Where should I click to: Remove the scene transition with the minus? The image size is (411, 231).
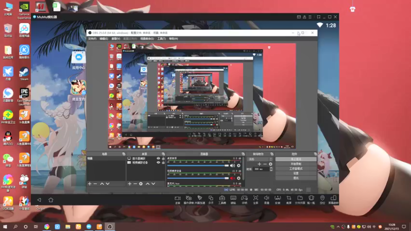265,164
